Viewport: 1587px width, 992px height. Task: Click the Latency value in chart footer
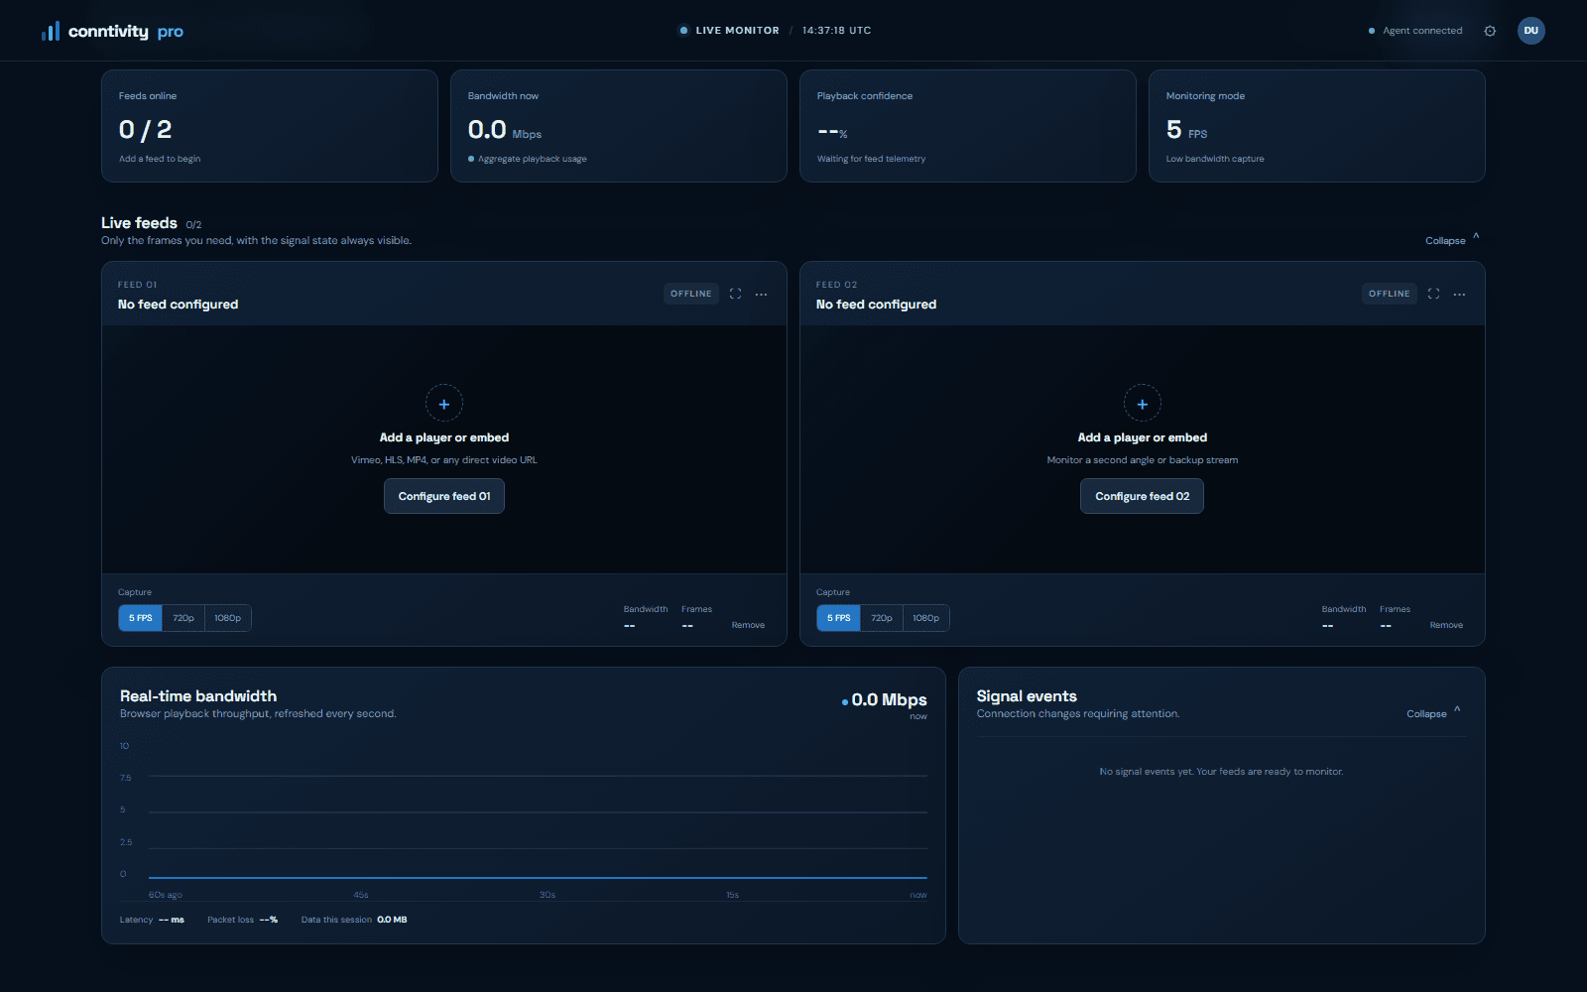pos(172,920)
